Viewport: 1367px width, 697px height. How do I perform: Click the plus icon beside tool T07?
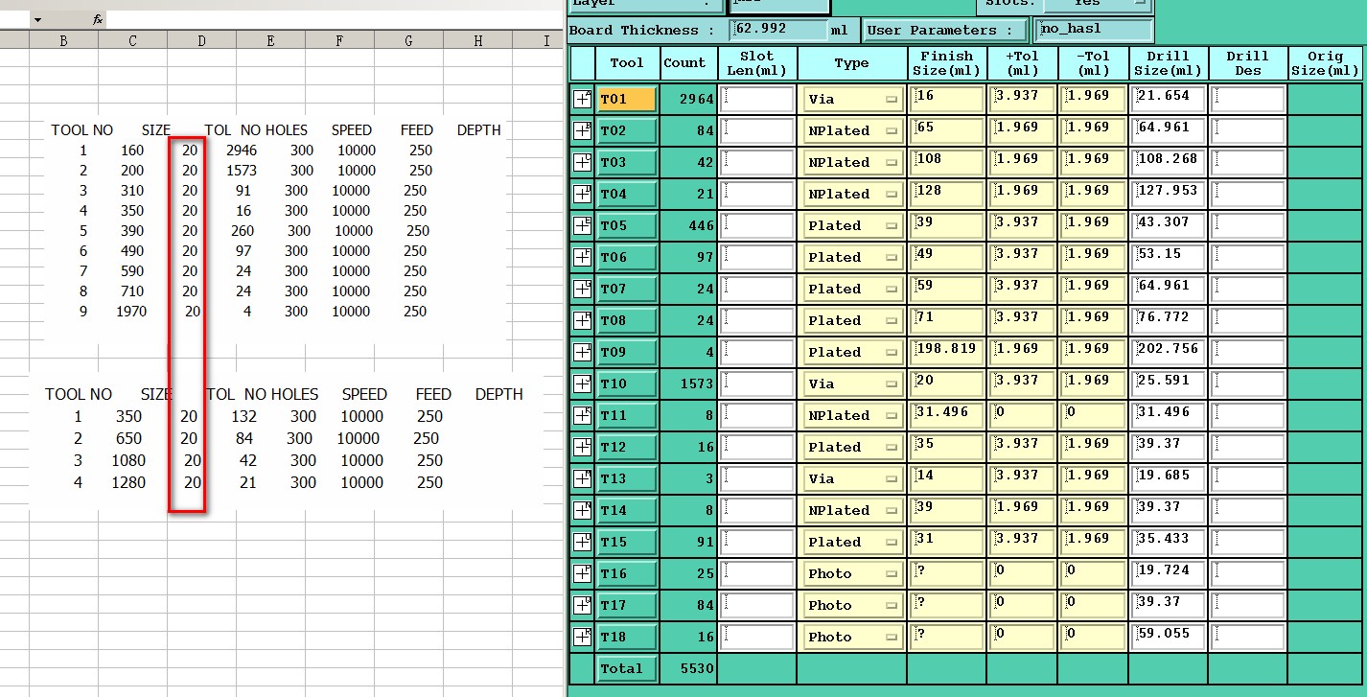582,289
